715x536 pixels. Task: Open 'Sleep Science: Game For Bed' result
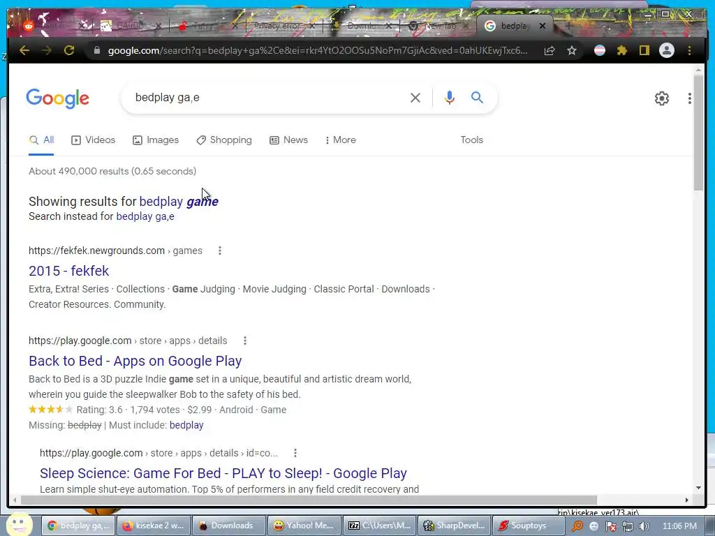pyautogui.click(x=223, y=473)
